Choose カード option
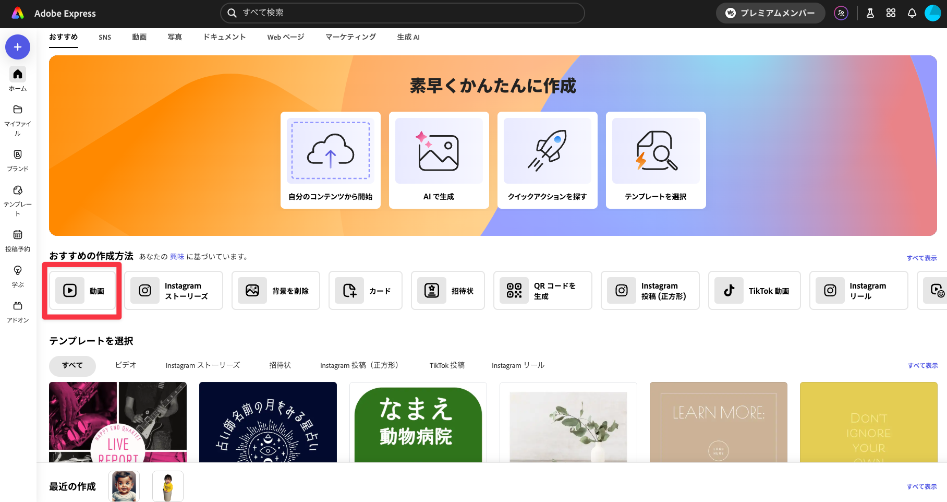The width and height of the screenshot is (947, 502). 366,291
